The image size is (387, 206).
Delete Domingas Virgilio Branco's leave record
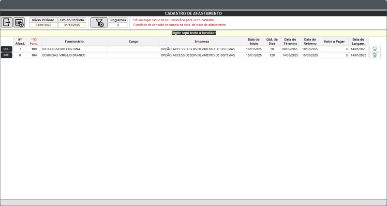375,55
